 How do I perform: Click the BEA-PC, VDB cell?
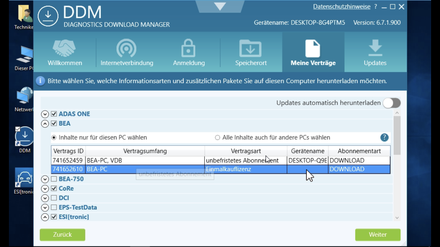coord(145,160)
